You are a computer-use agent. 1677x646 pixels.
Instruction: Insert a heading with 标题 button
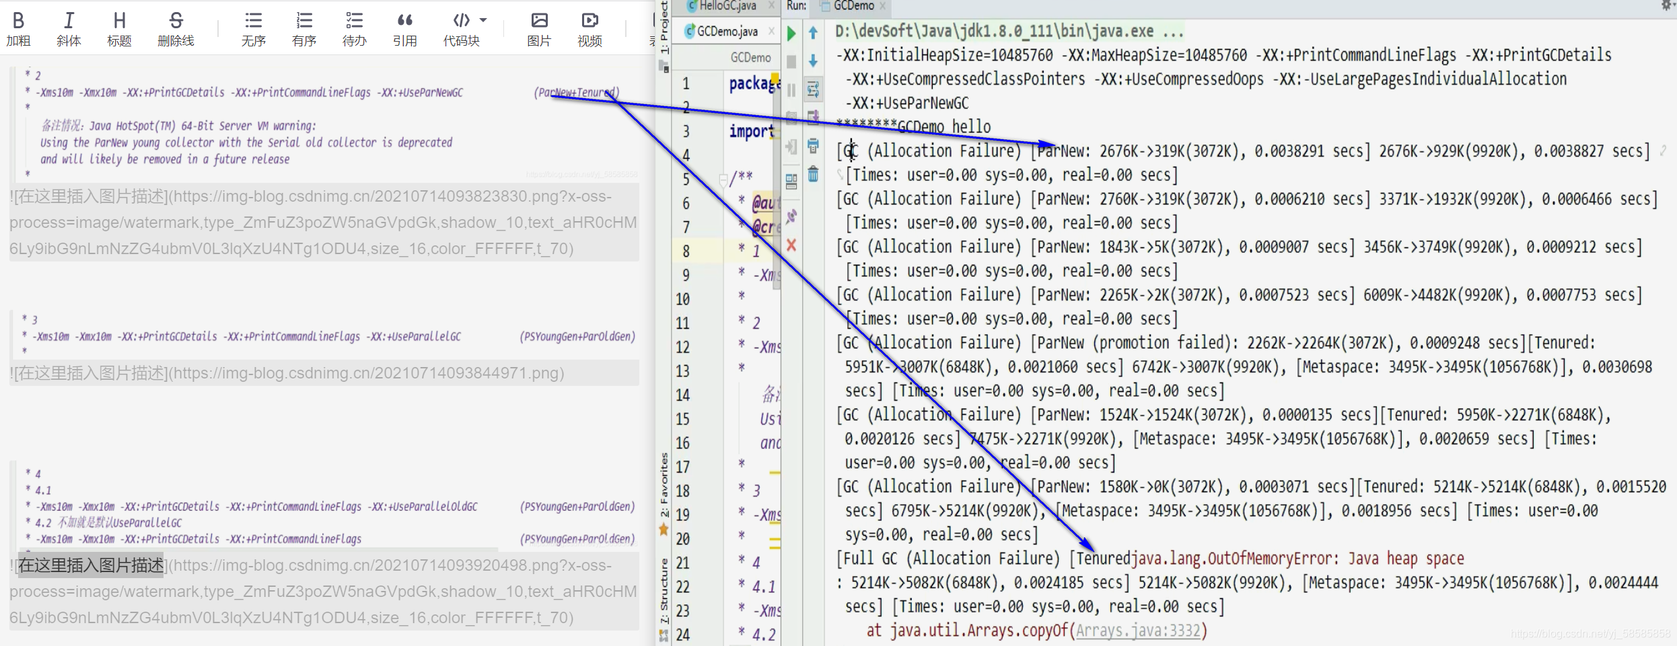[x=119, y=30]
